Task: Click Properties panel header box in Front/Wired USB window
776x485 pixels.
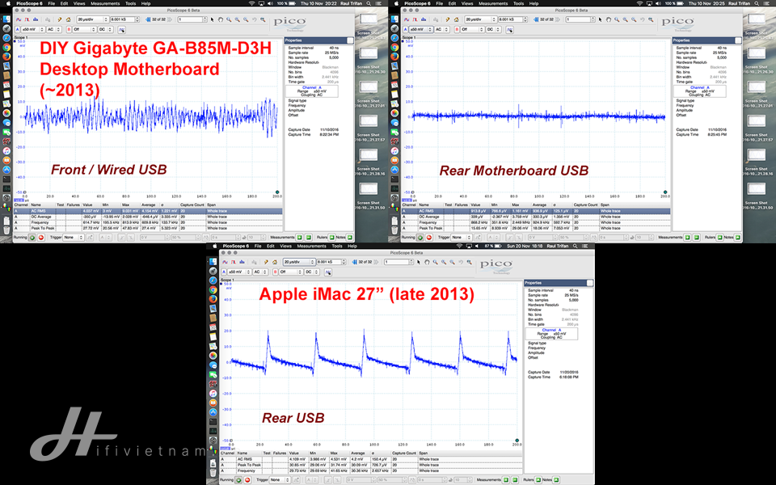Action: (x=350, y=40)
